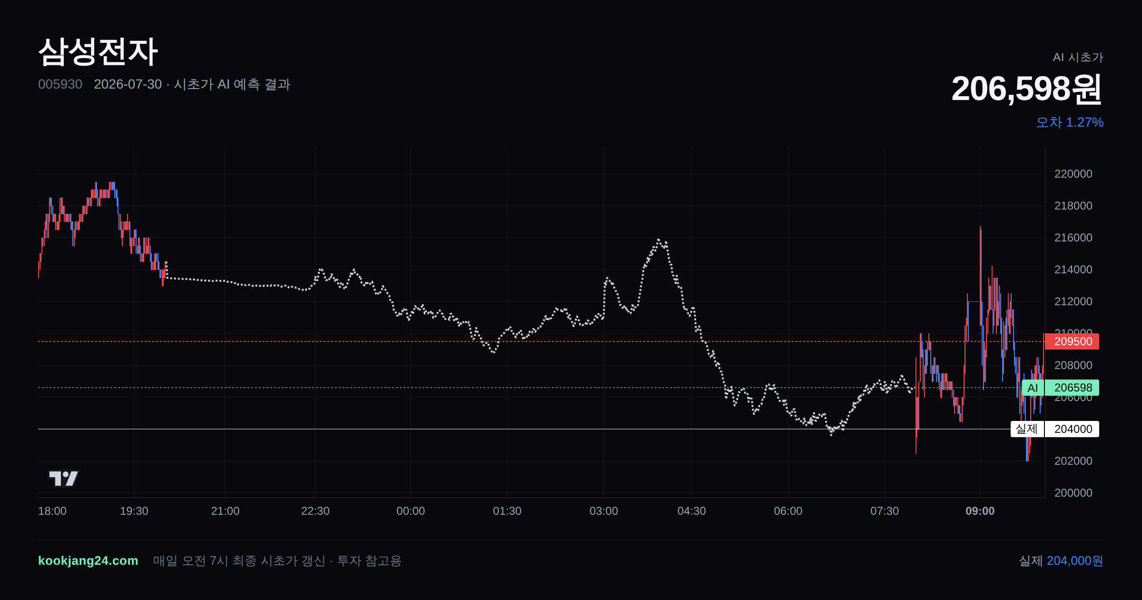
Task: Click the white 실제 204000 price label
Action: pyautogui.click(x=1055, y=429)
